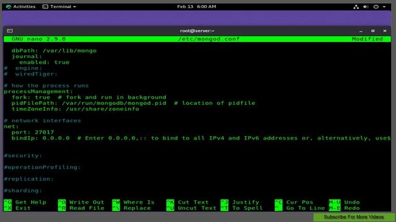
Task: Click the enabled: true line
Action: click(44, 62)
